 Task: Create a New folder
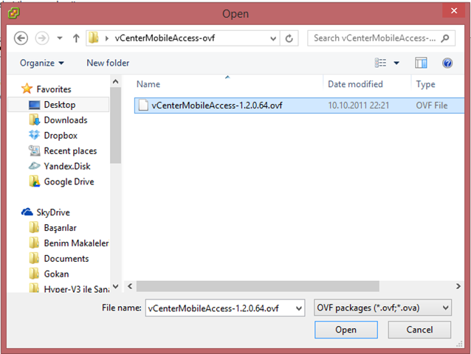[x=108, y=63]
